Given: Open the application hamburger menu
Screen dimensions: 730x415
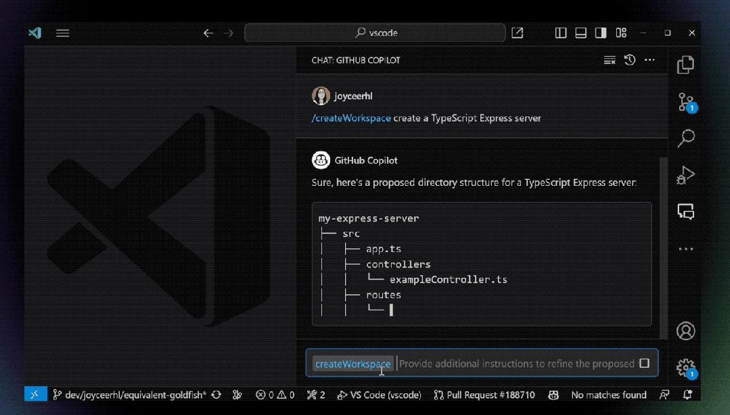Looking at the screenshot, I should click(62, 32).
